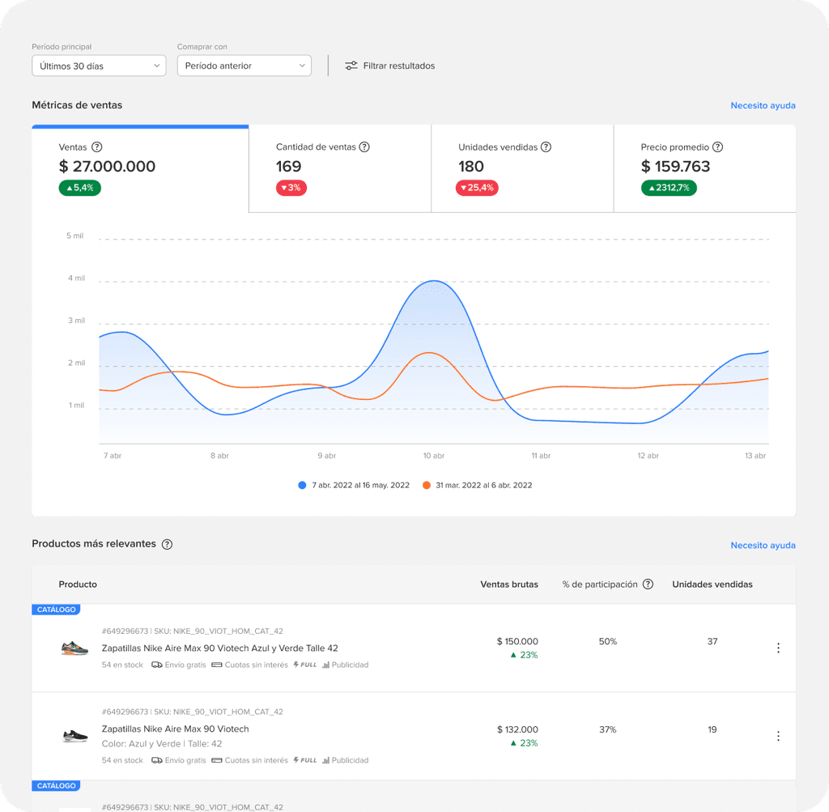
Task: Click Envío gratis truck icon in second product
Action: [x=156, y=760]
